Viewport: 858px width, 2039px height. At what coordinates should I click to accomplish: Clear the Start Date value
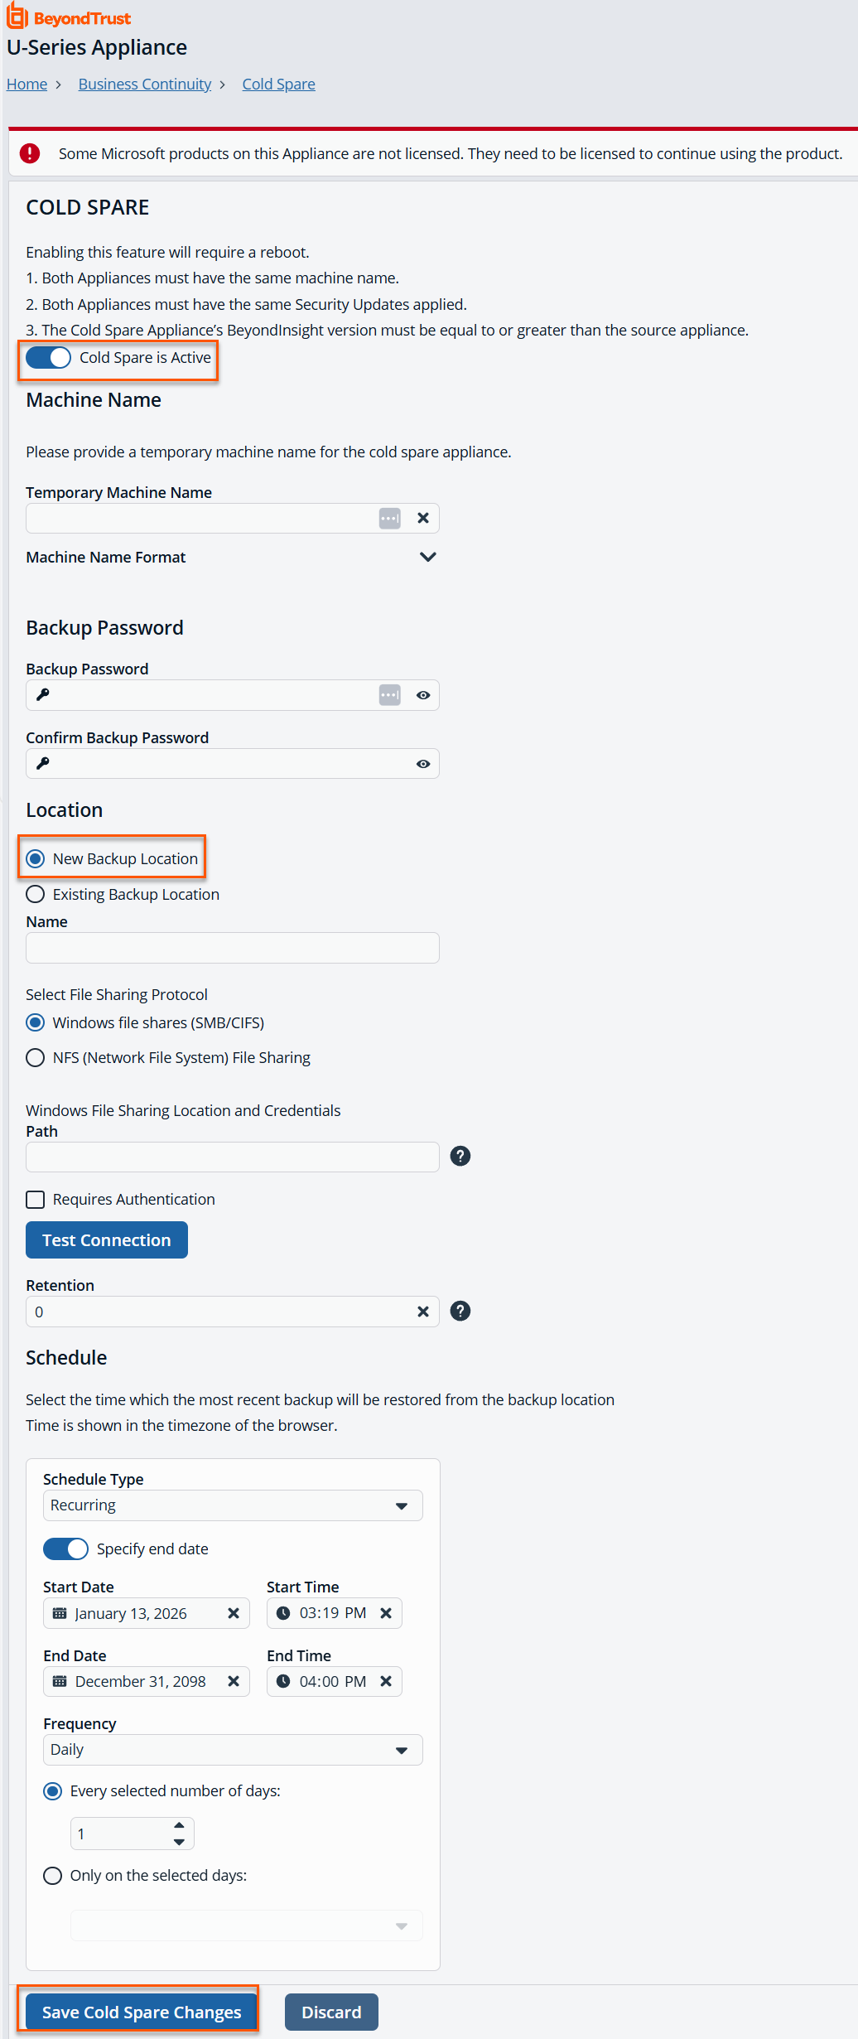coord(234,1613)
